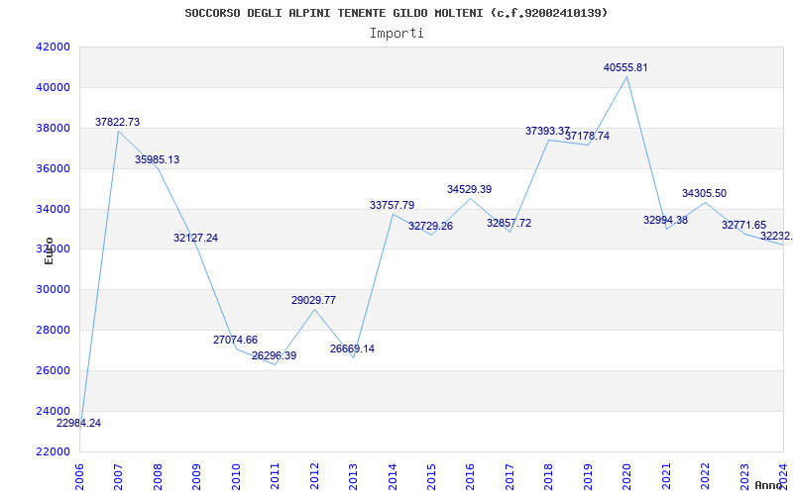Click the data label 27074.66
Viewport: 793px width, 495px height.
235,340
